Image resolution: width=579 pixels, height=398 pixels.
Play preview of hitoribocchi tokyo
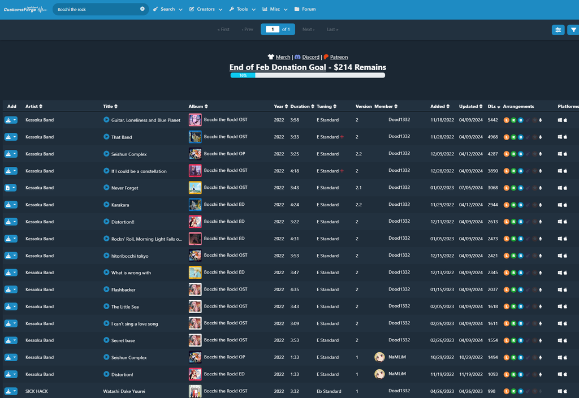[x=106, y=256]
